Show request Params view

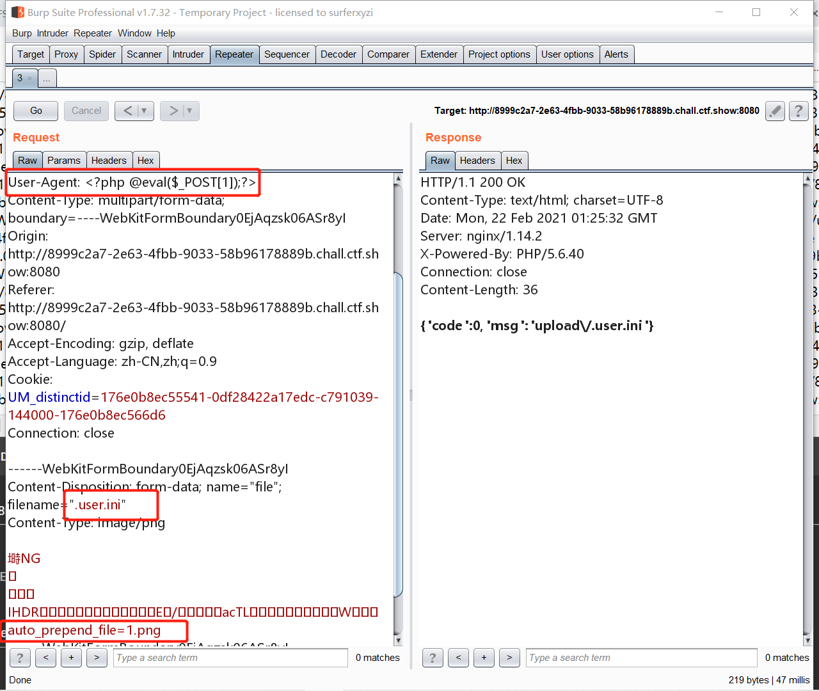[64, 161]
